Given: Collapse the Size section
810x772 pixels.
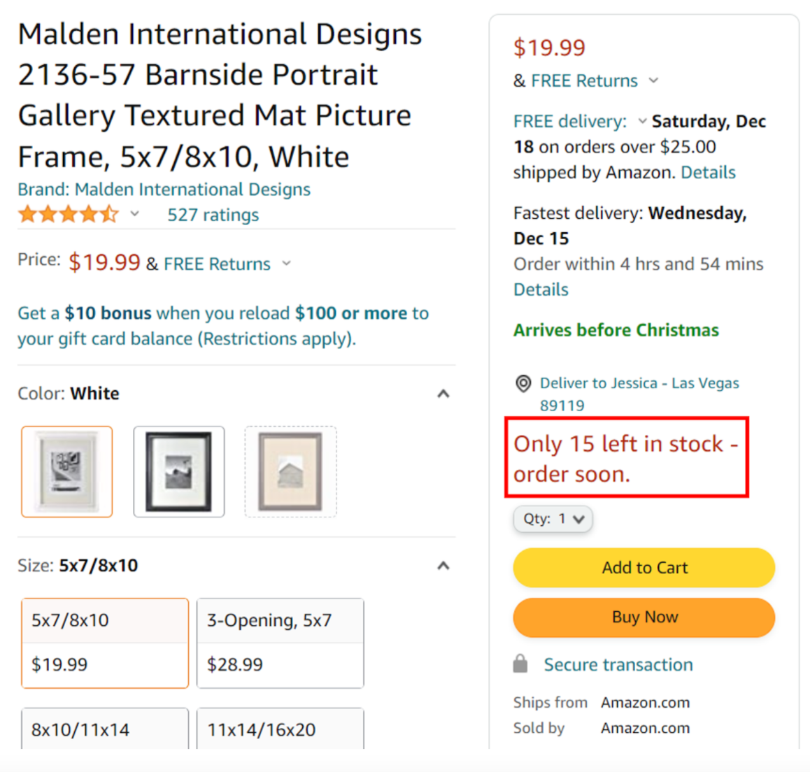Looking at the screenshot, I should pyautogui.click(x=443, y=566).
